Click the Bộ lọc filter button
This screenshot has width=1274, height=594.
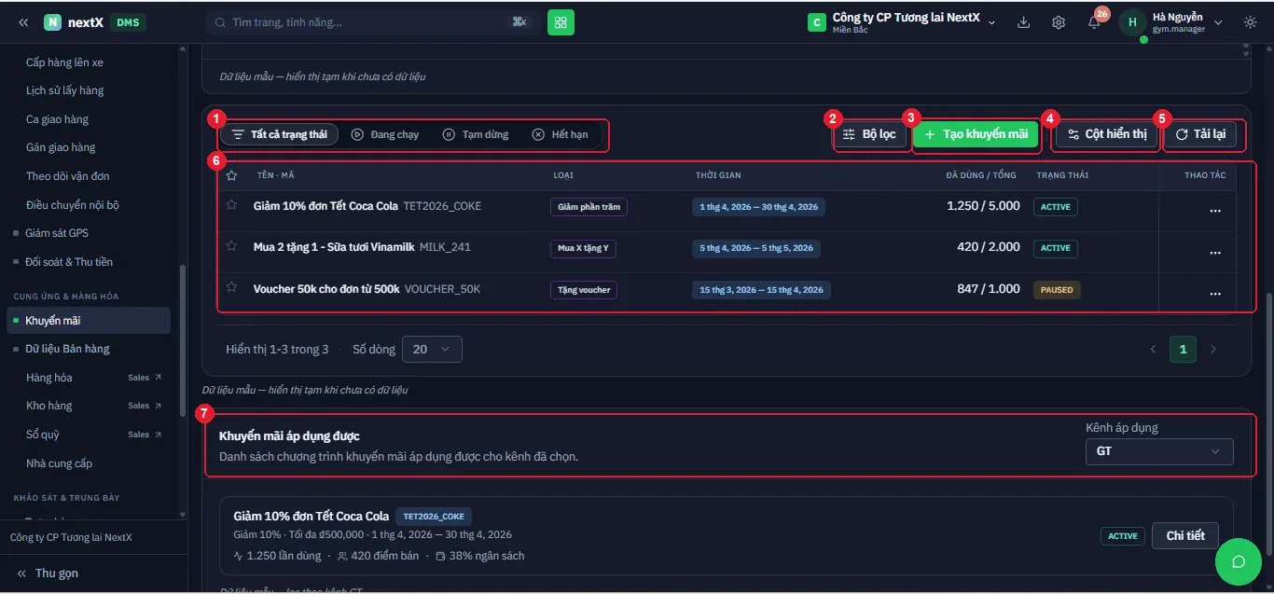tap(869, 134)
